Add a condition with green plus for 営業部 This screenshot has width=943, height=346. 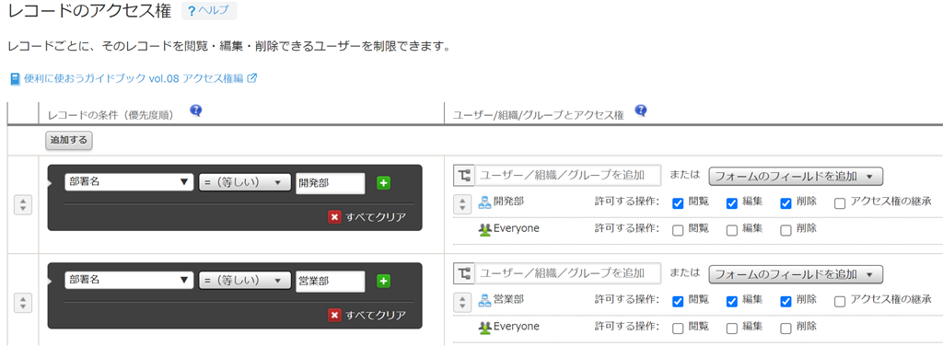[384, 281]
